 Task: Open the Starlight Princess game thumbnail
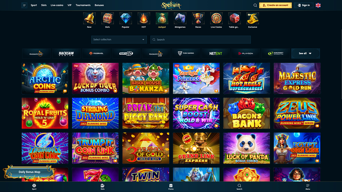pos(196,78)
